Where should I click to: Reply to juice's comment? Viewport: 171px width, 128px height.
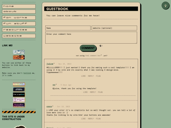91,76
